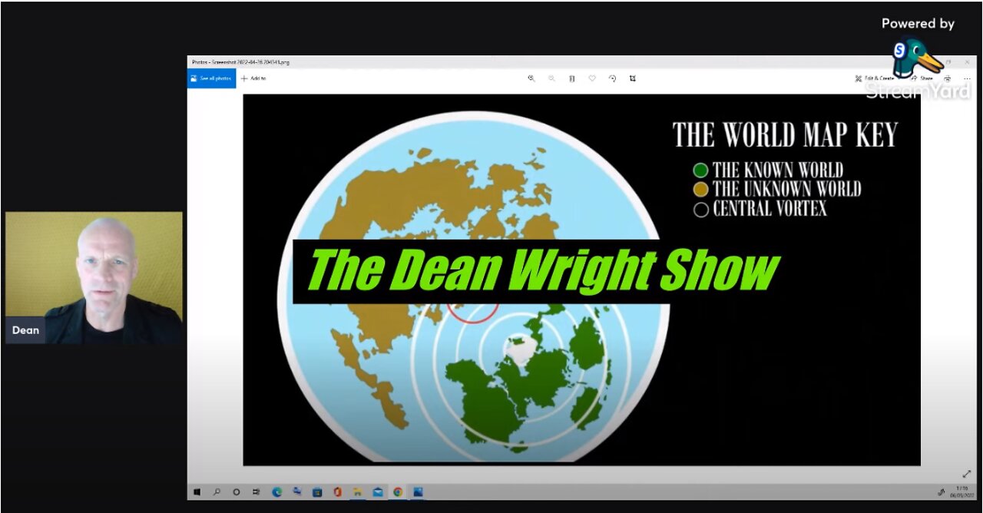Screen dimensions: 983x513
Task: Click The Dean Wright Show banner
Action: click(x=544, y=271)
